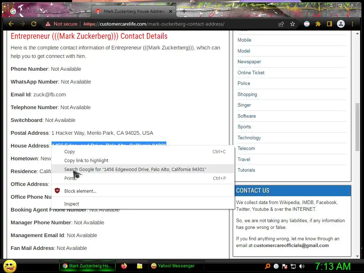Click the customercareofficials@gmail.com email text

pyautogui.click(x=291, y=245)
